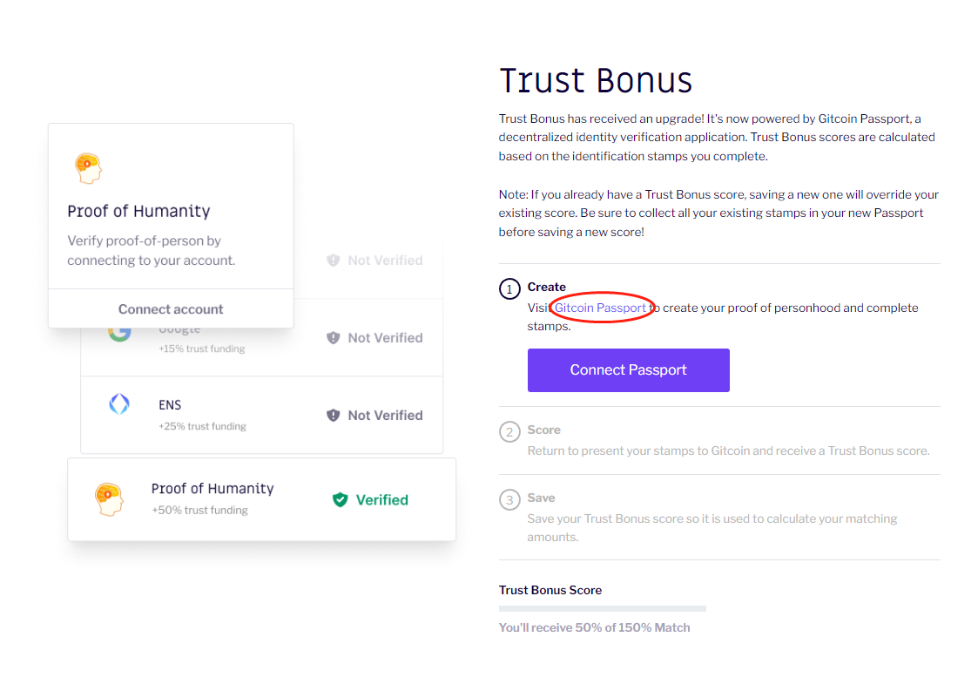This screenshot has width=978, height=691.
Task: Select the step 2 circle beside Score
Action: 509,431
